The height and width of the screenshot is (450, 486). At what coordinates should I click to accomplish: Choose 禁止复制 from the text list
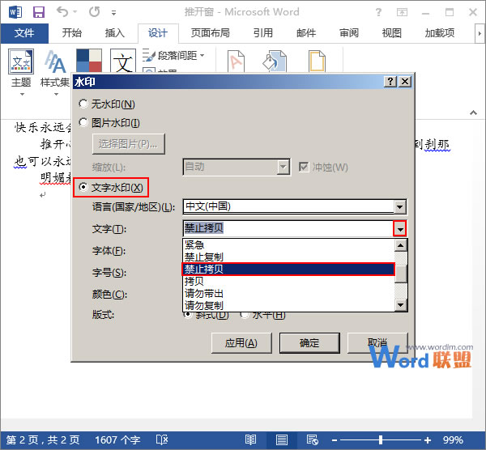[x=288, y=257]
